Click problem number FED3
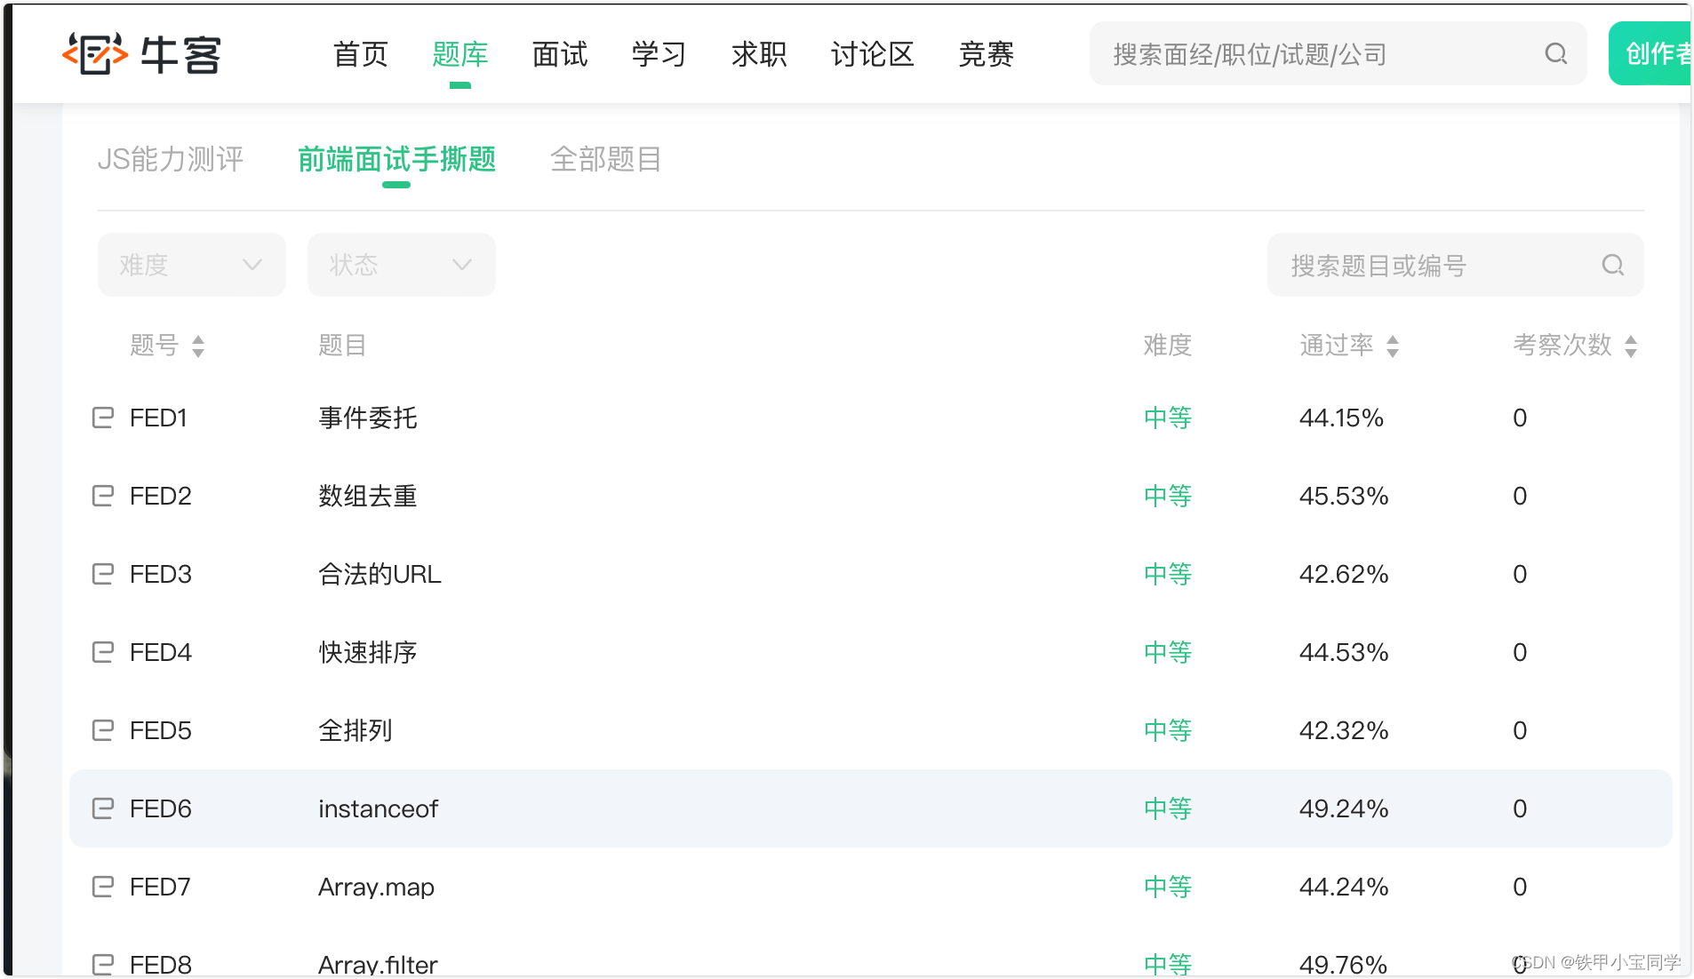The image size is (1694, 979). [x=161, y=574]
